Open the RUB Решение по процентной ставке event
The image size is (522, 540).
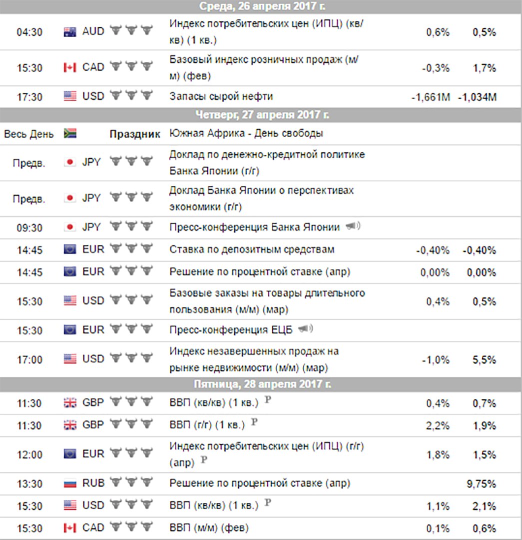260,483
